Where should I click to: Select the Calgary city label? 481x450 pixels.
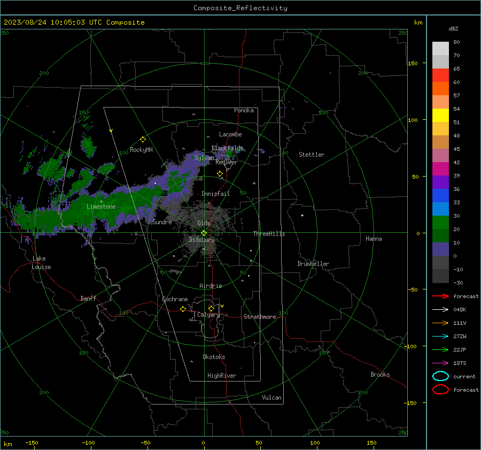pos(208,315)
